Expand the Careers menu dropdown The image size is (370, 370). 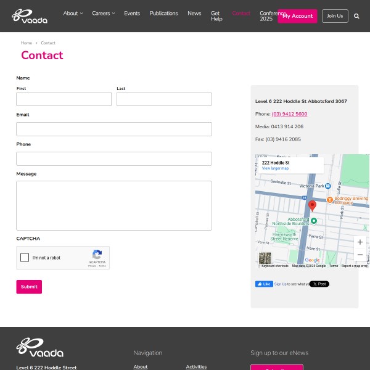click(x=104, y=13)
